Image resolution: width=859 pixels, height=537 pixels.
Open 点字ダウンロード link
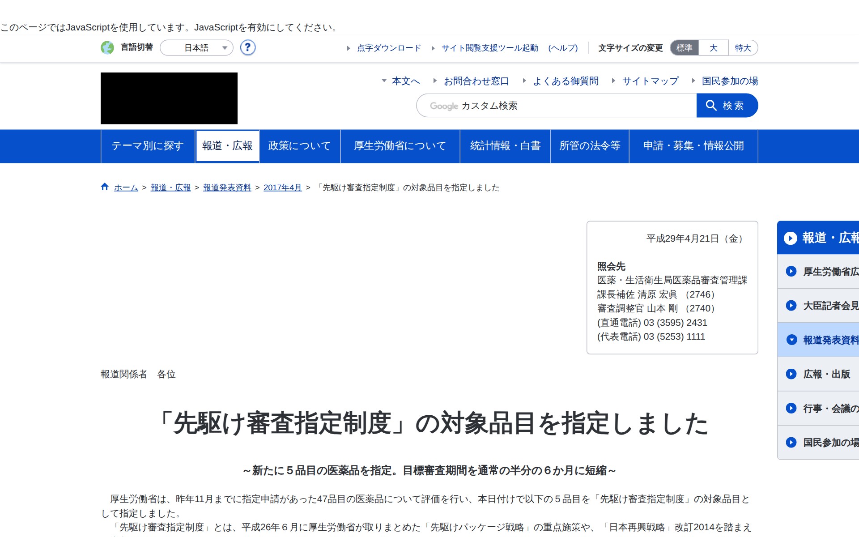pyautogui.click(x=388, y=48)
